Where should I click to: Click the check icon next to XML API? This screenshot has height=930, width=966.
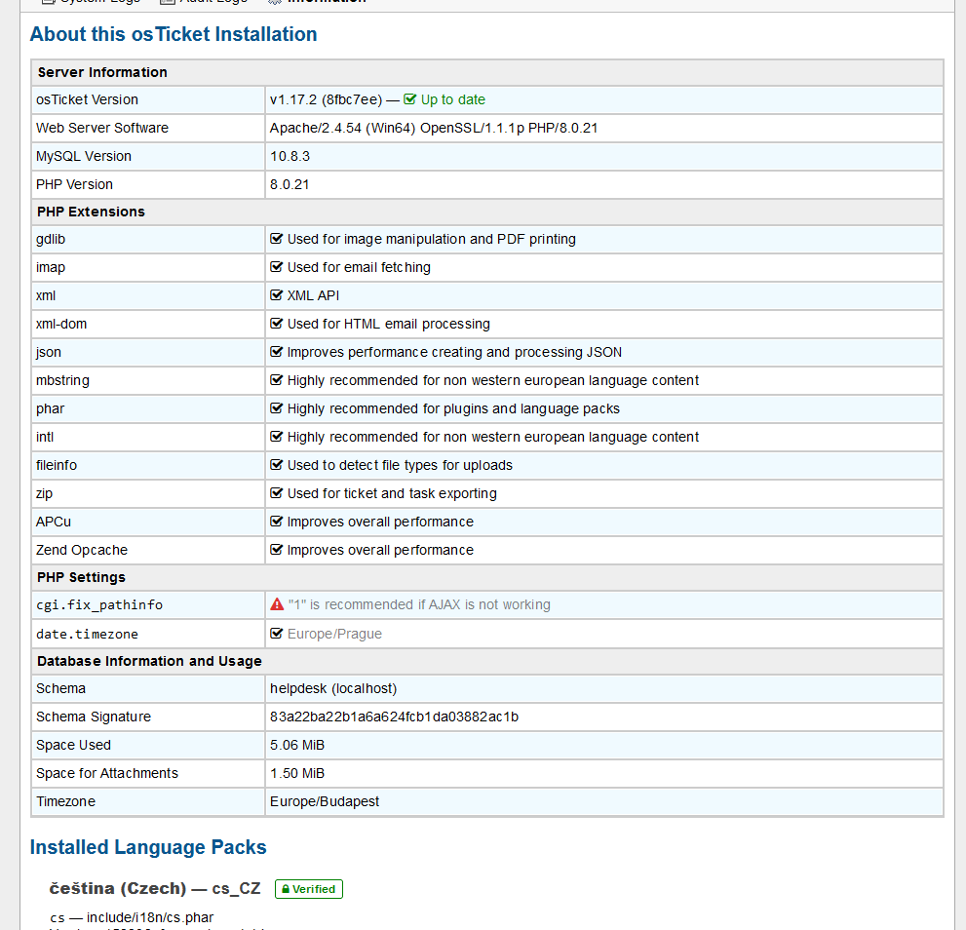pyautogui.click(x=277, y=295)
